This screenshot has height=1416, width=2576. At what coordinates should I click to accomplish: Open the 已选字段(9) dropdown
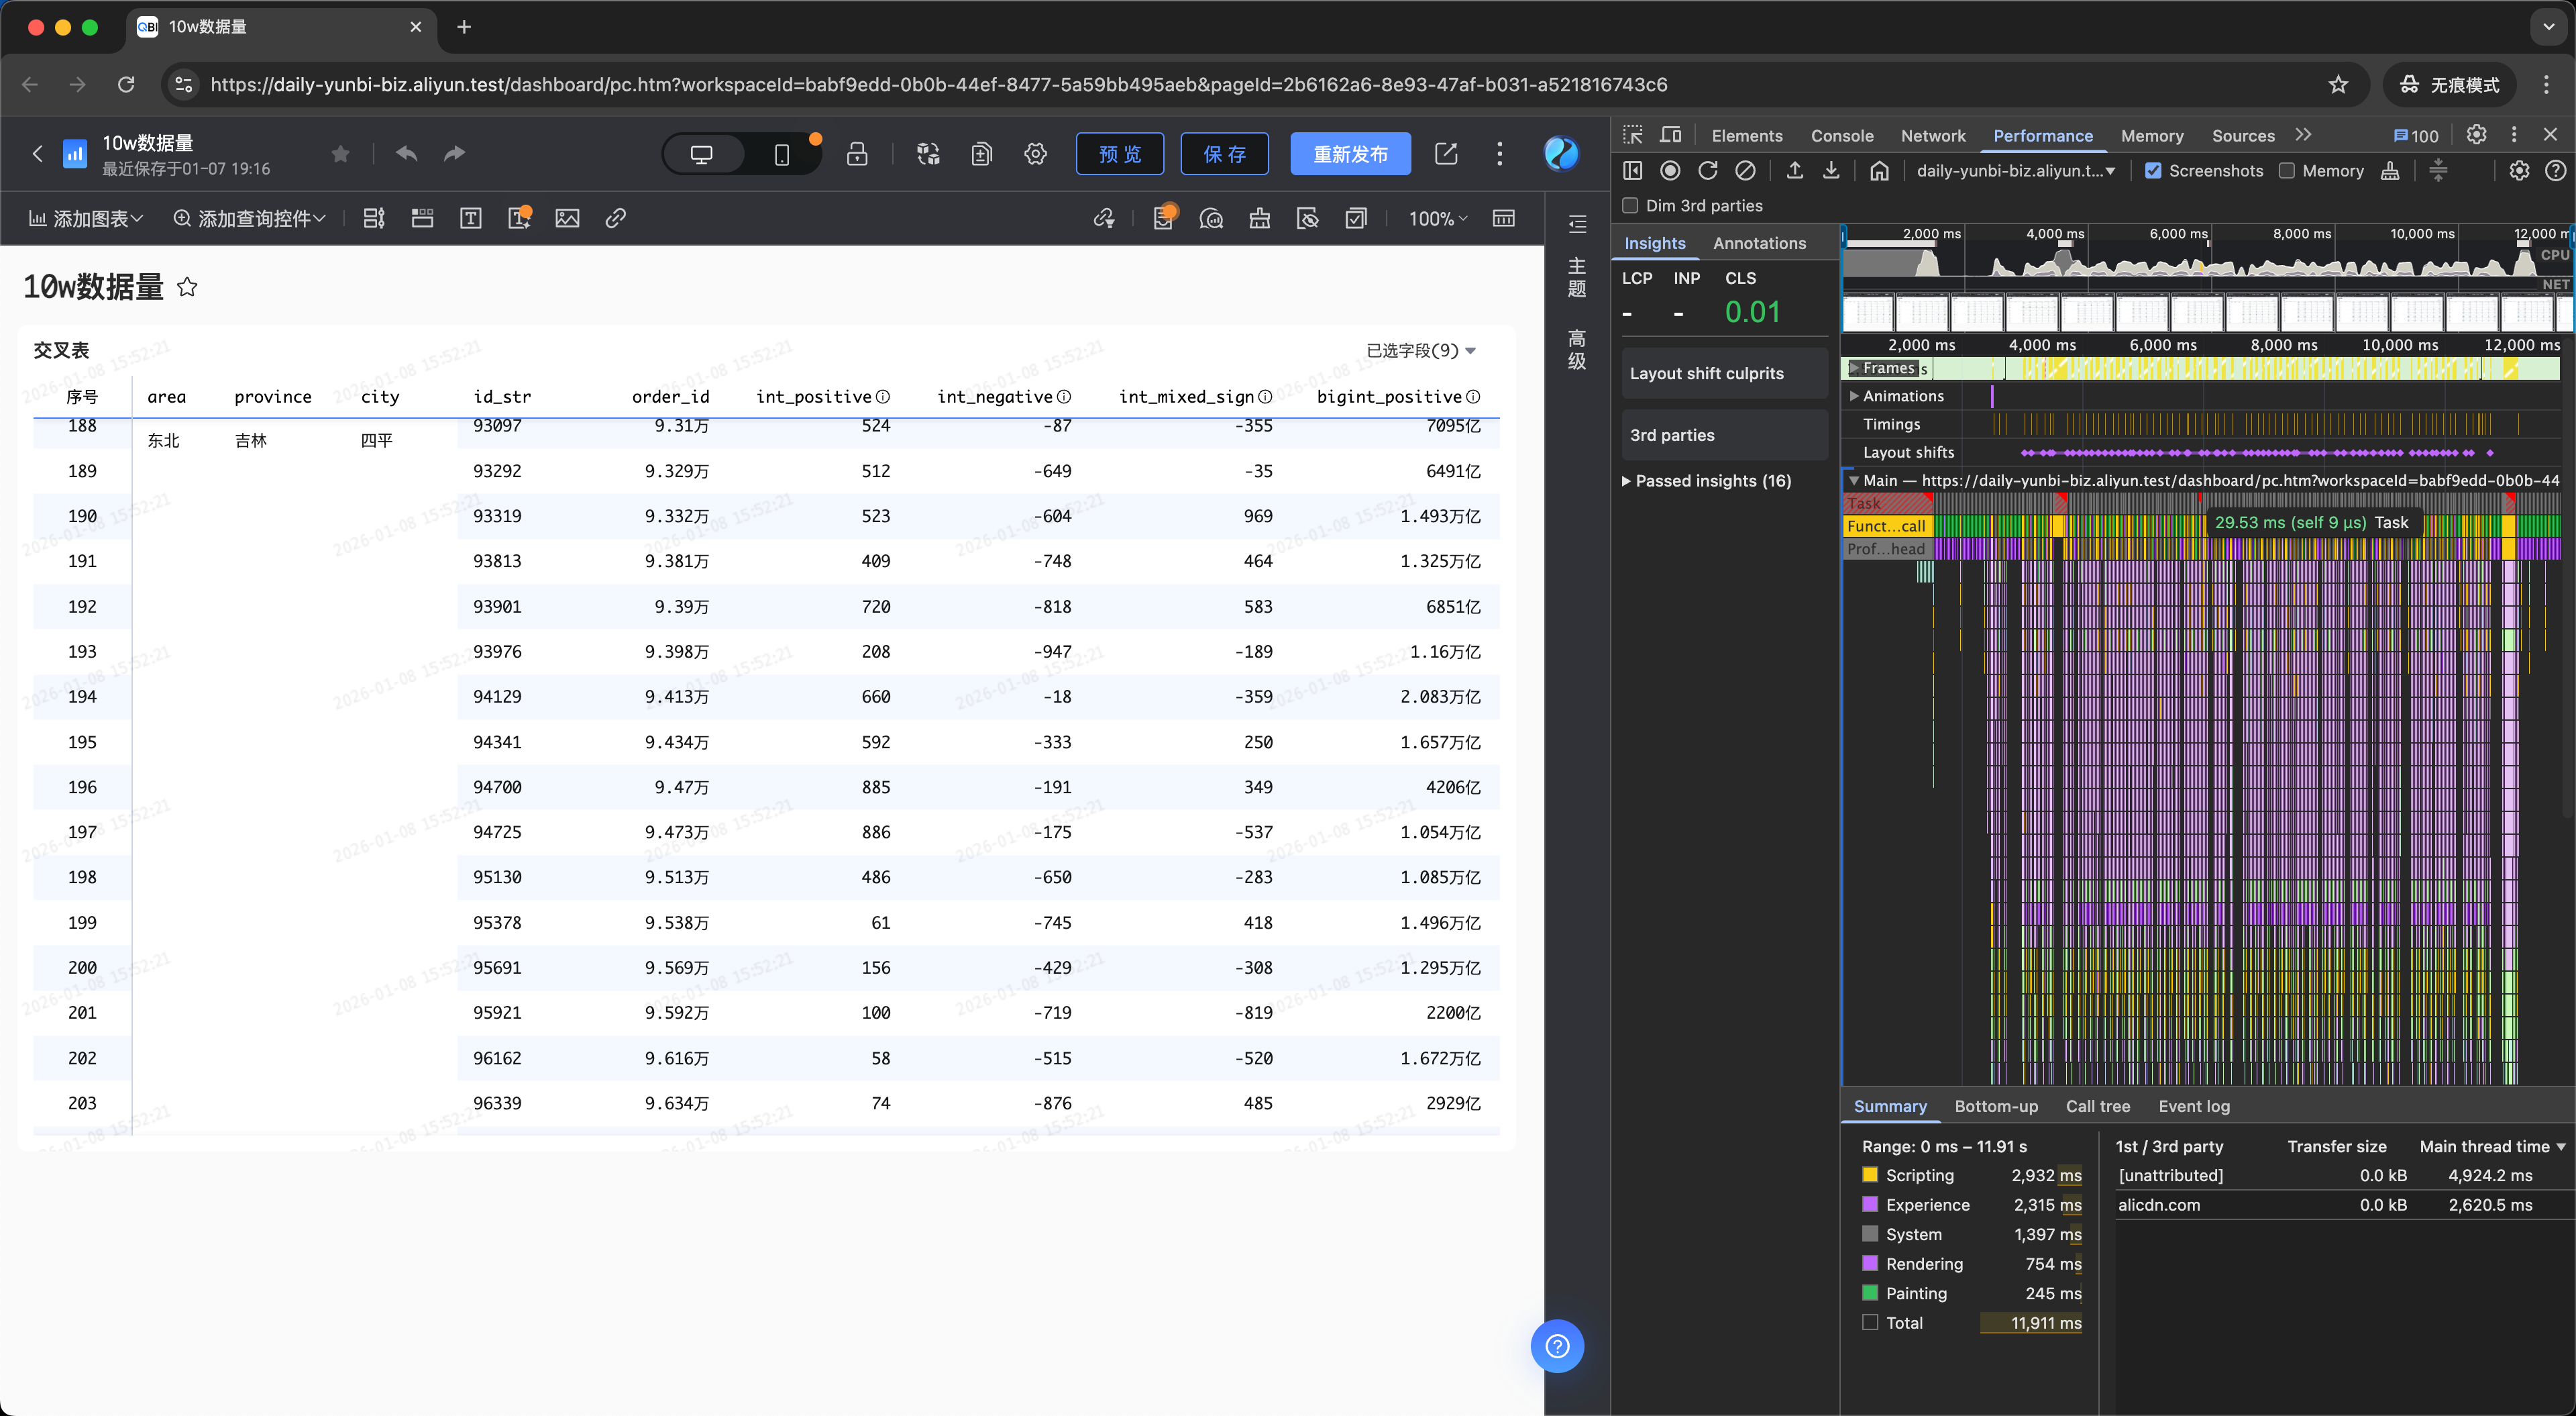coord(1421,350)
